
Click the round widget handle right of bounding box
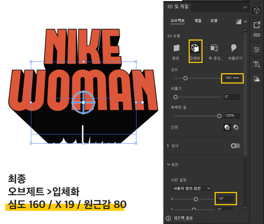[142, 102]
